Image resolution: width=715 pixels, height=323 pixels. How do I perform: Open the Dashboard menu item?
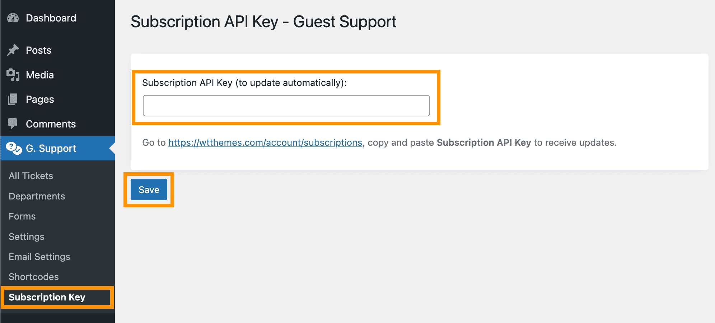(x=51, y=18)
